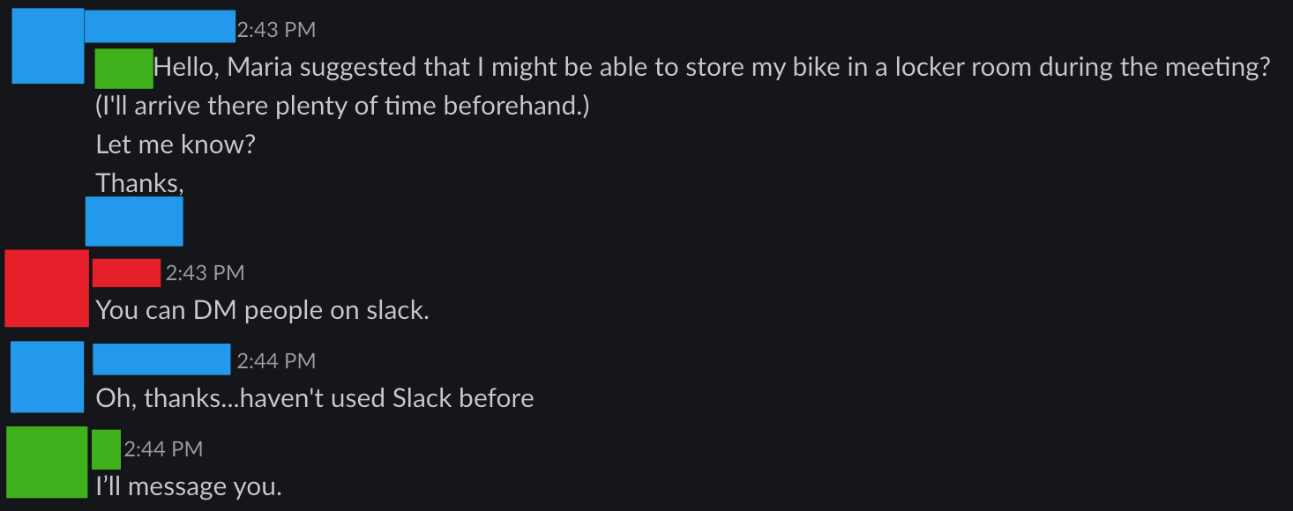The width and height of the screenshot is (1293, 511).
Task: Open the green avatar's user profile
Action: [x=47, y=462]
